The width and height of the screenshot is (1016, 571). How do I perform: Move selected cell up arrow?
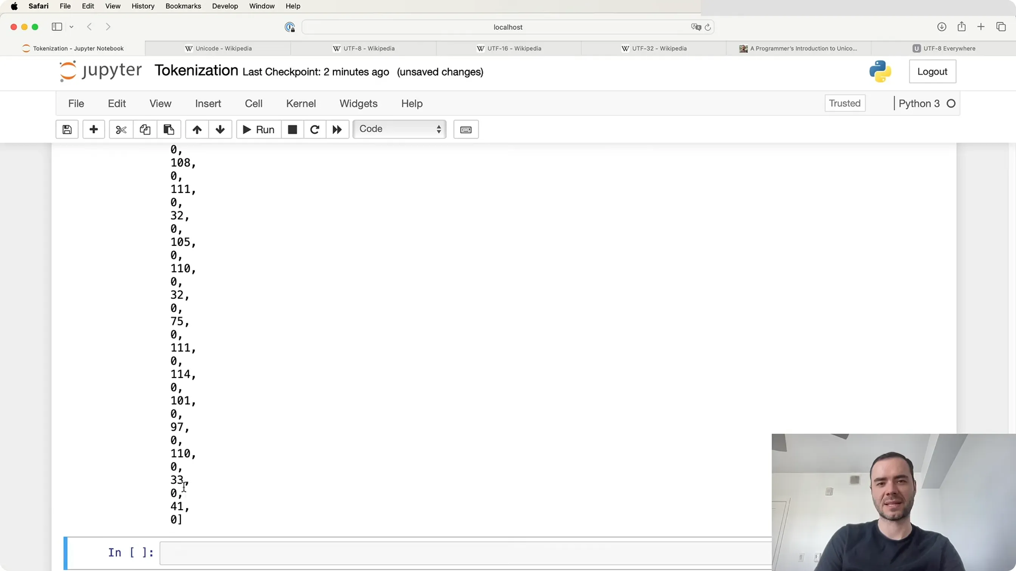tap(197, 129)
